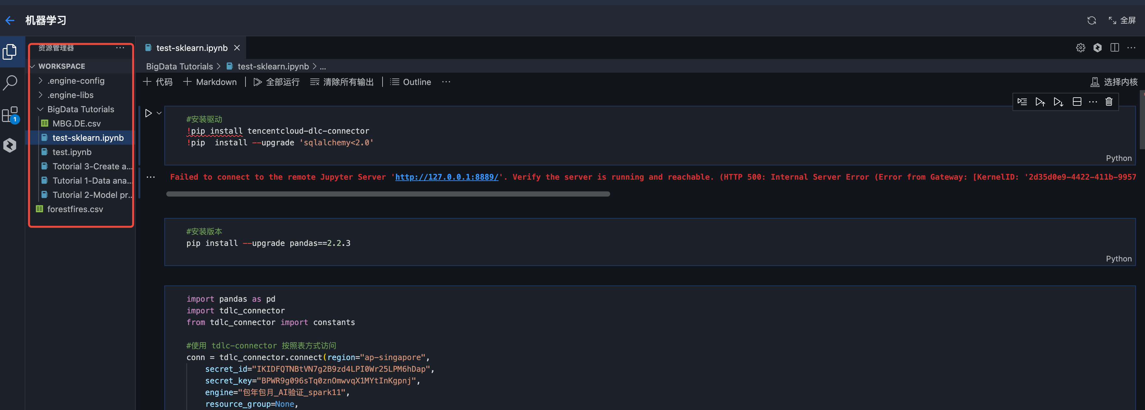
Task: Click the page refresh icon at top right
Action: (1091, 20)
